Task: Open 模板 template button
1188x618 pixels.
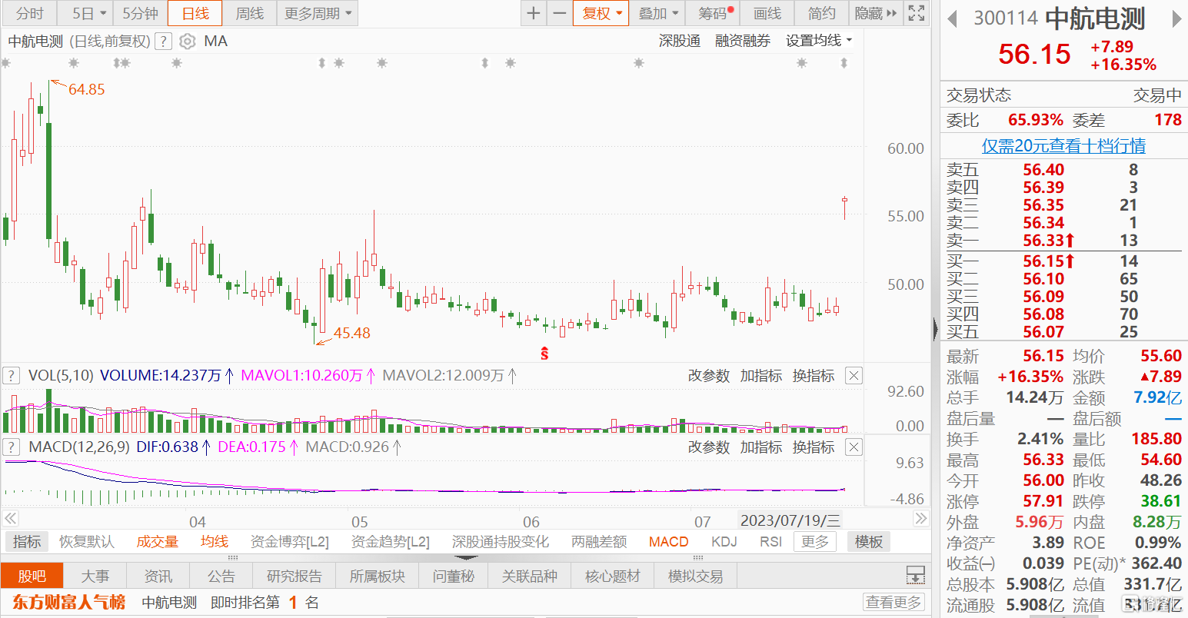Action: (x=869, y=542)
